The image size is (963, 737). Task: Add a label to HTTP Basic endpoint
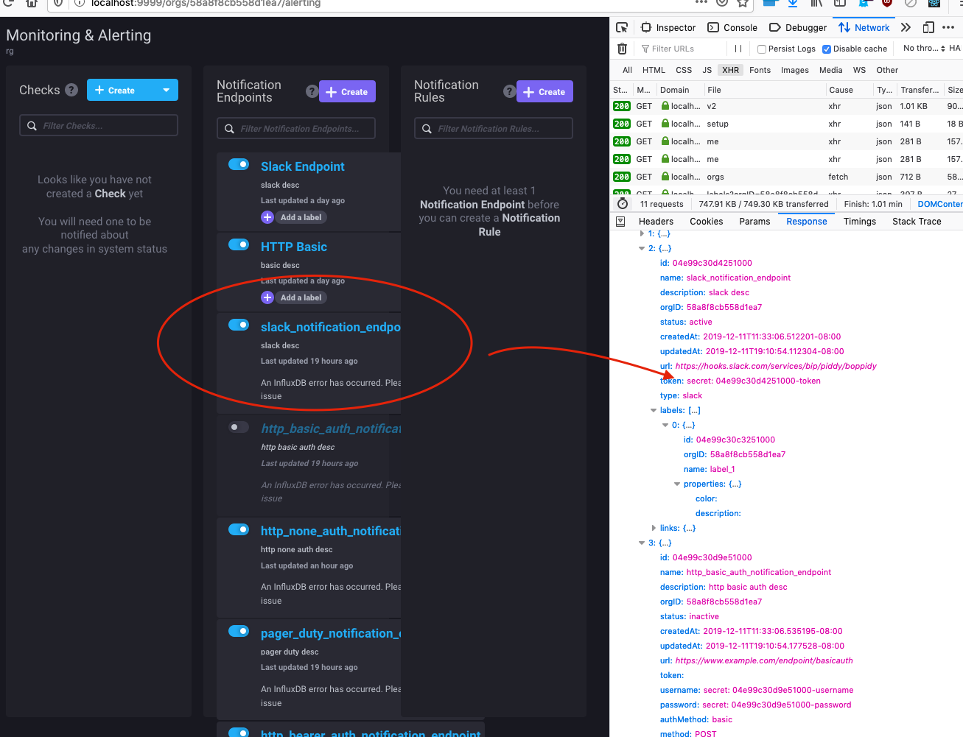[x=293, y=297]
